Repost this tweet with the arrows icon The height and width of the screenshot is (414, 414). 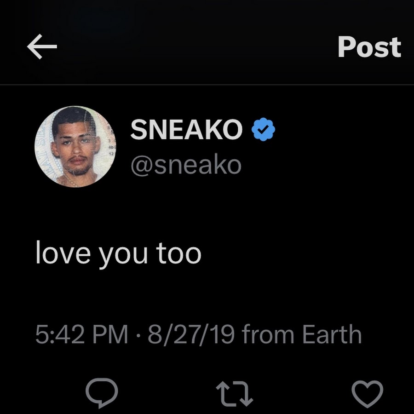point(234,393)
